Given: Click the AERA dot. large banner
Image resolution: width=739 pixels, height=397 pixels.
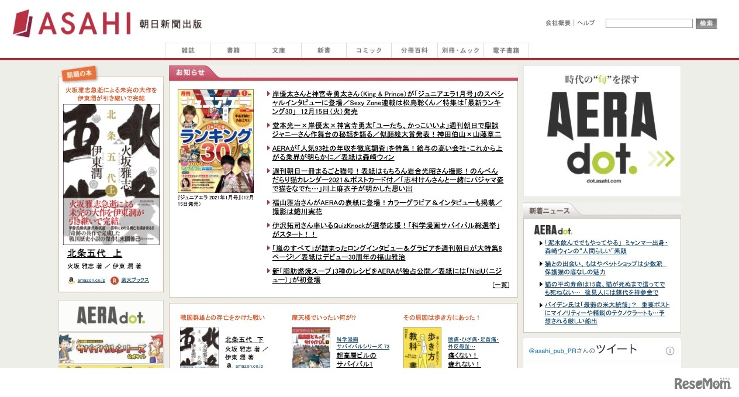Looking at the screenshot, I should click(602, 131).
